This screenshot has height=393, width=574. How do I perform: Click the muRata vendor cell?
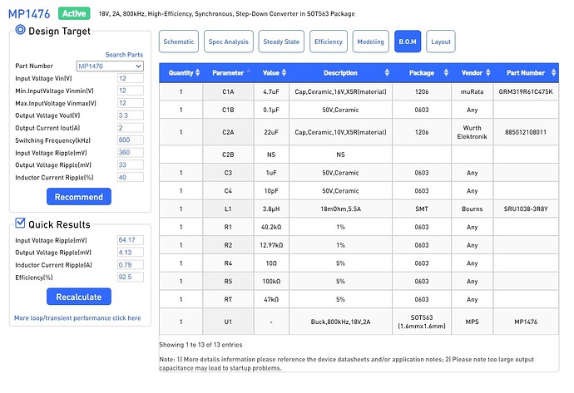click(x=472, y=91)
